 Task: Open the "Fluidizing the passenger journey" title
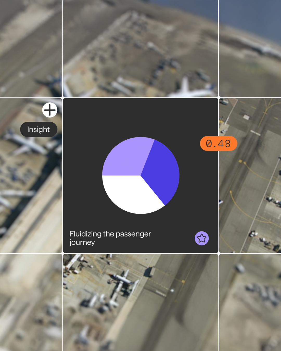point(110,238)
